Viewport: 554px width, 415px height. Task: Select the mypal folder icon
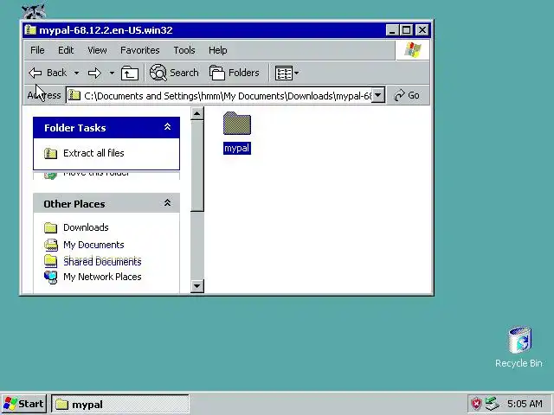click(237, 123)
